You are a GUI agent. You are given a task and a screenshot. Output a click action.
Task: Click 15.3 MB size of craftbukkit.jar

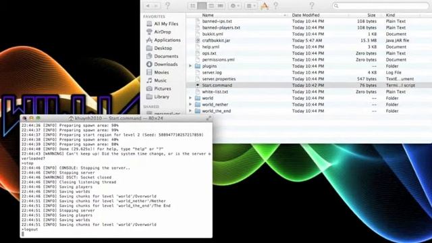point(369,40)
